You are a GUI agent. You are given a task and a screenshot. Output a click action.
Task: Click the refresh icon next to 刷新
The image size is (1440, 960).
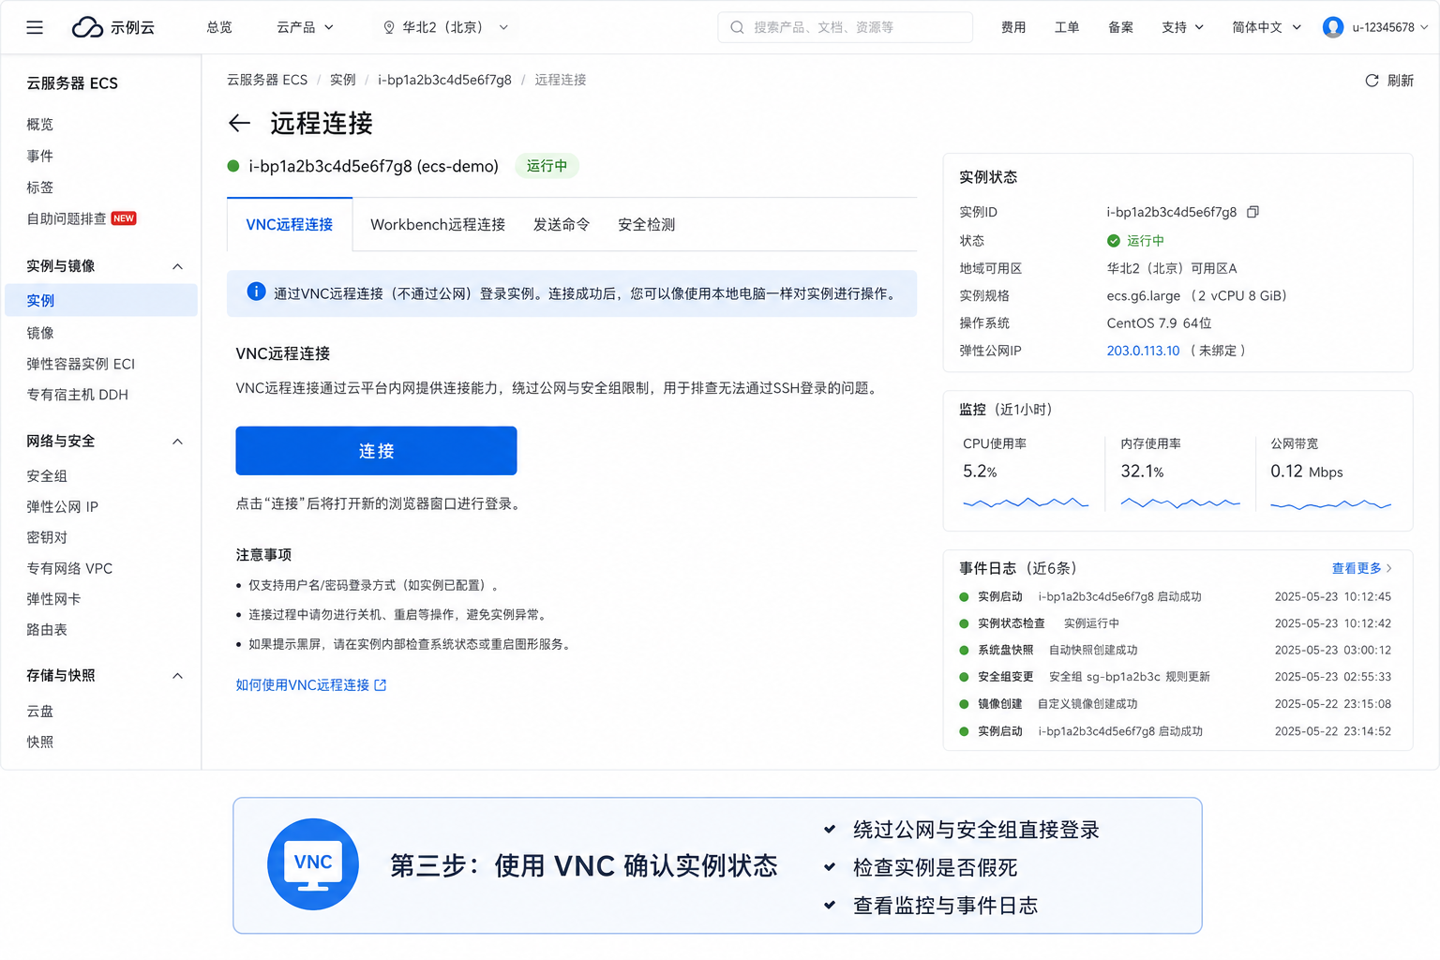pos(1372,81)
